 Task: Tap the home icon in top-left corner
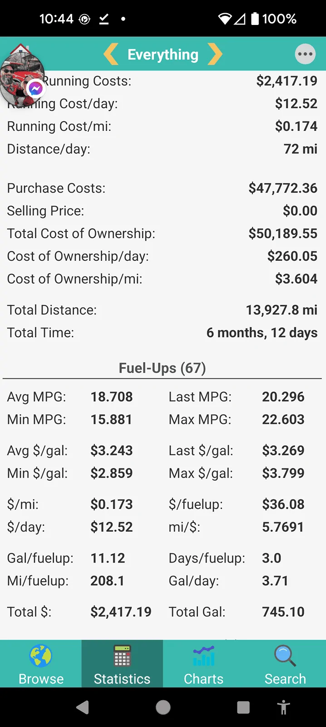pos(19,48)
